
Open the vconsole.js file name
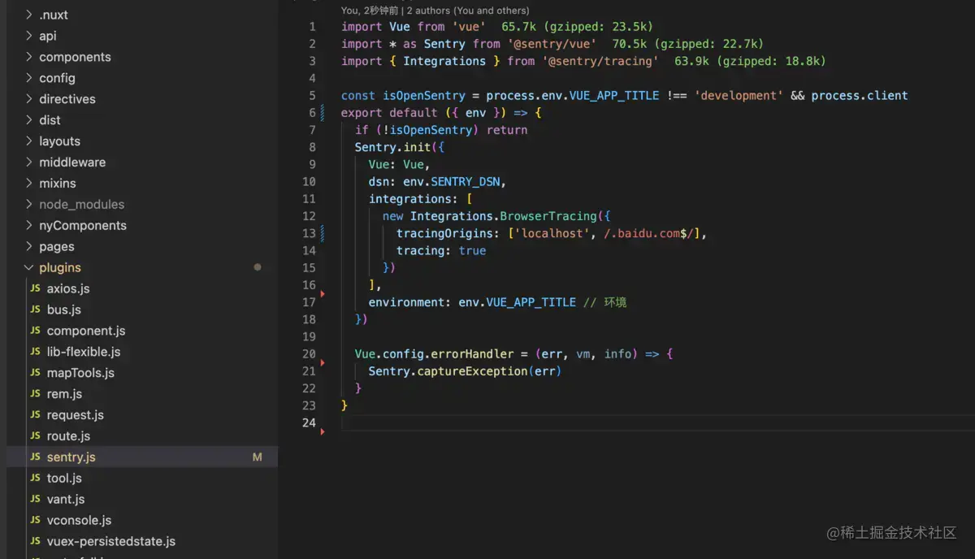point(80,521)
